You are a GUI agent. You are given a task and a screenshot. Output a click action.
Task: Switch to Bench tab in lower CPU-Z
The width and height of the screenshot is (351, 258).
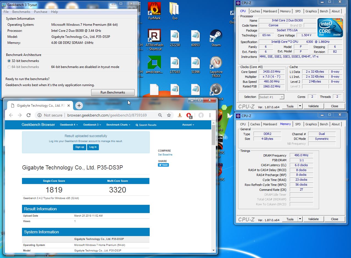pos(324,124)
